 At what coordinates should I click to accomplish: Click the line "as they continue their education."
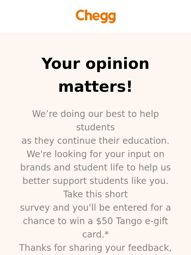[x=95, y=141]
